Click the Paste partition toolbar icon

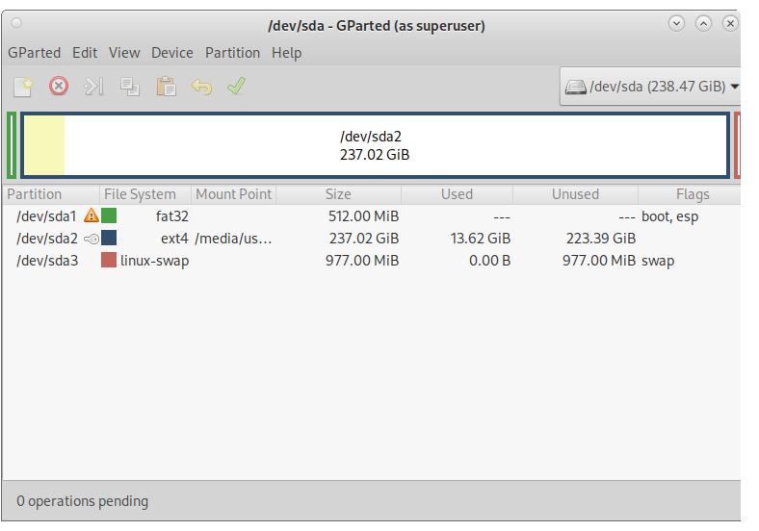click(166, 87)
